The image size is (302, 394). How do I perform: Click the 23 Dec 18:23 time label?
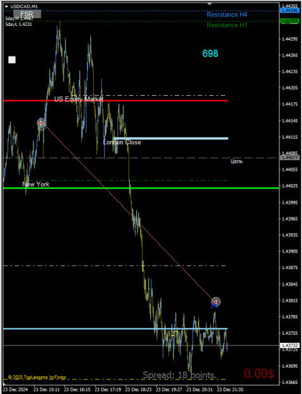(x=138, y=390)
